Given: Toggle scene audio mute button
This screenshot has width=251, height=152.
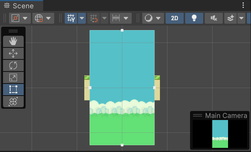Looking at the screenshot, I should pyautogui.click(x=214, y=18).
